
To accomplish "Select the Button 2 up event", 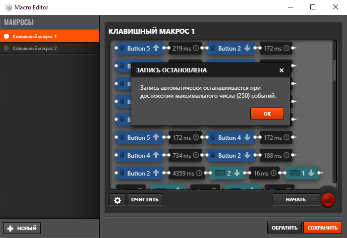I will pos(140,173).
